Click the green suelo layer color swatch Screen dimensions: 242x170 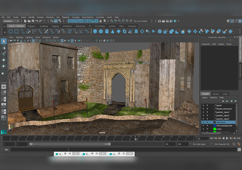[214, 129]
